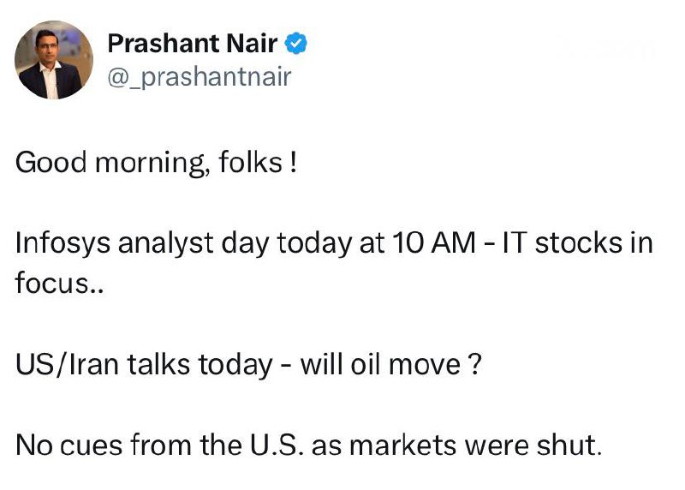Open the Prashant Nair display name
The image size is (685, 490).
(x=193, y=43)
